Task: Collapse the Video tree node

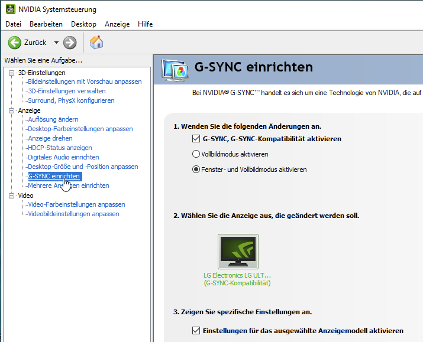Action: click(11, 196)
